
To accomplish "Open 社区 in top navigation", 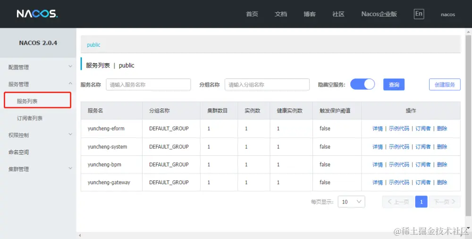I will click(x=338, y=14).
